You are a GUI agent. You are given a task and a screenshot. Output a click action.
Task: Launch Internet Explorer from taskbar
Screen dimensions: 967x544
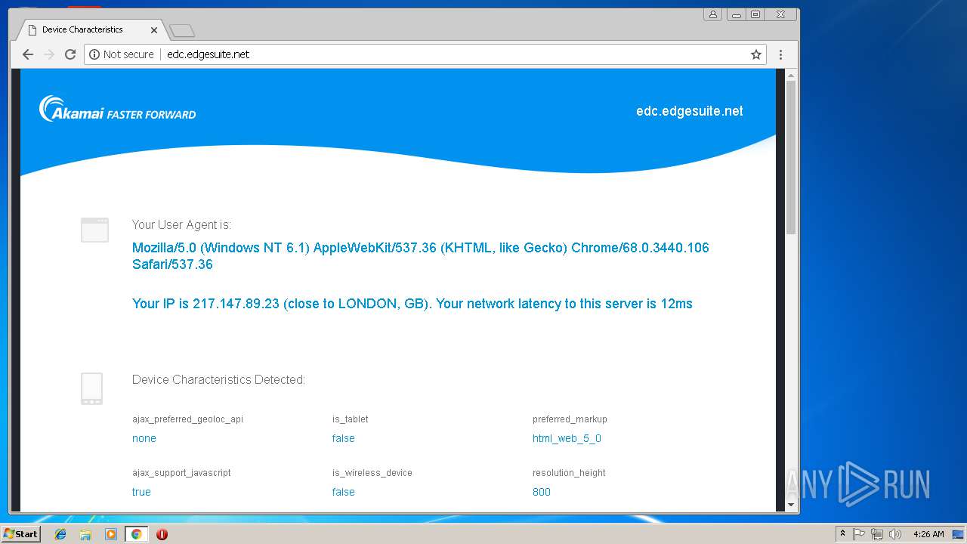60,534
